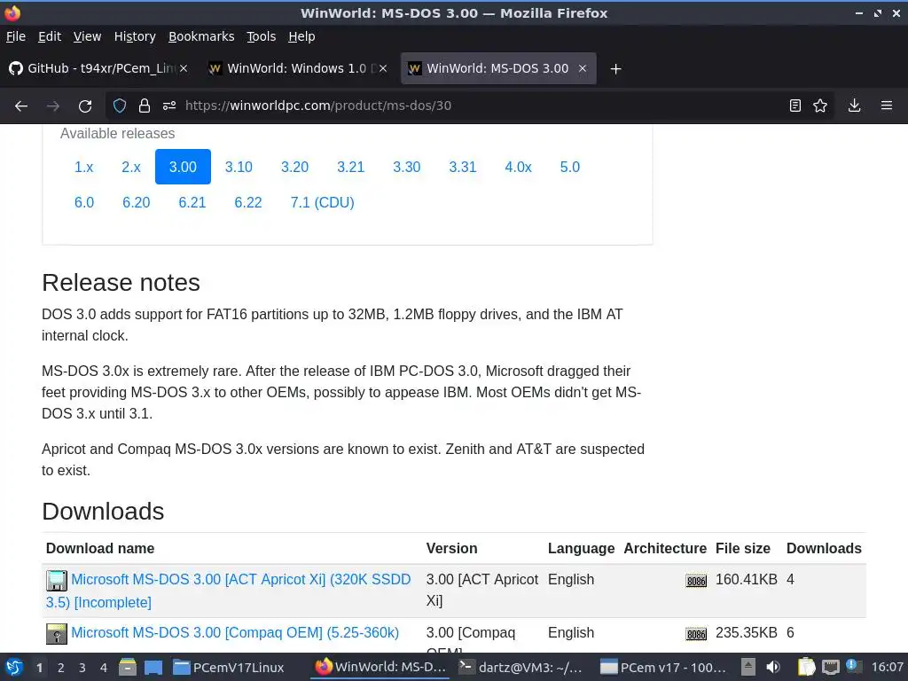Go back to the previous page
Screen dimensions: 908x681
click(x=21, y=106)
